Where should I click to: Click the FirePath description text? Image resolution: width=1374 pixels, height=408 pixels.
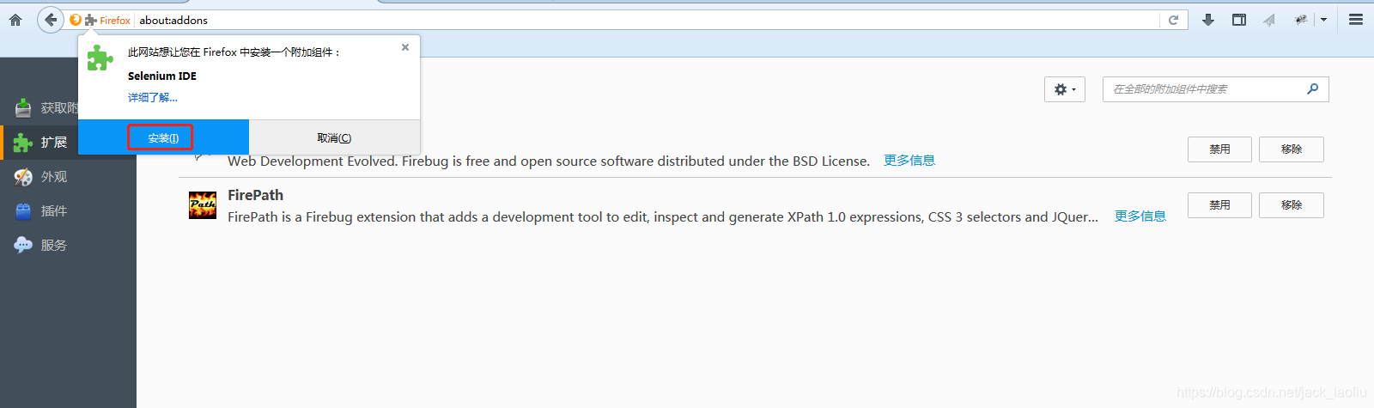tap(663, 217)
